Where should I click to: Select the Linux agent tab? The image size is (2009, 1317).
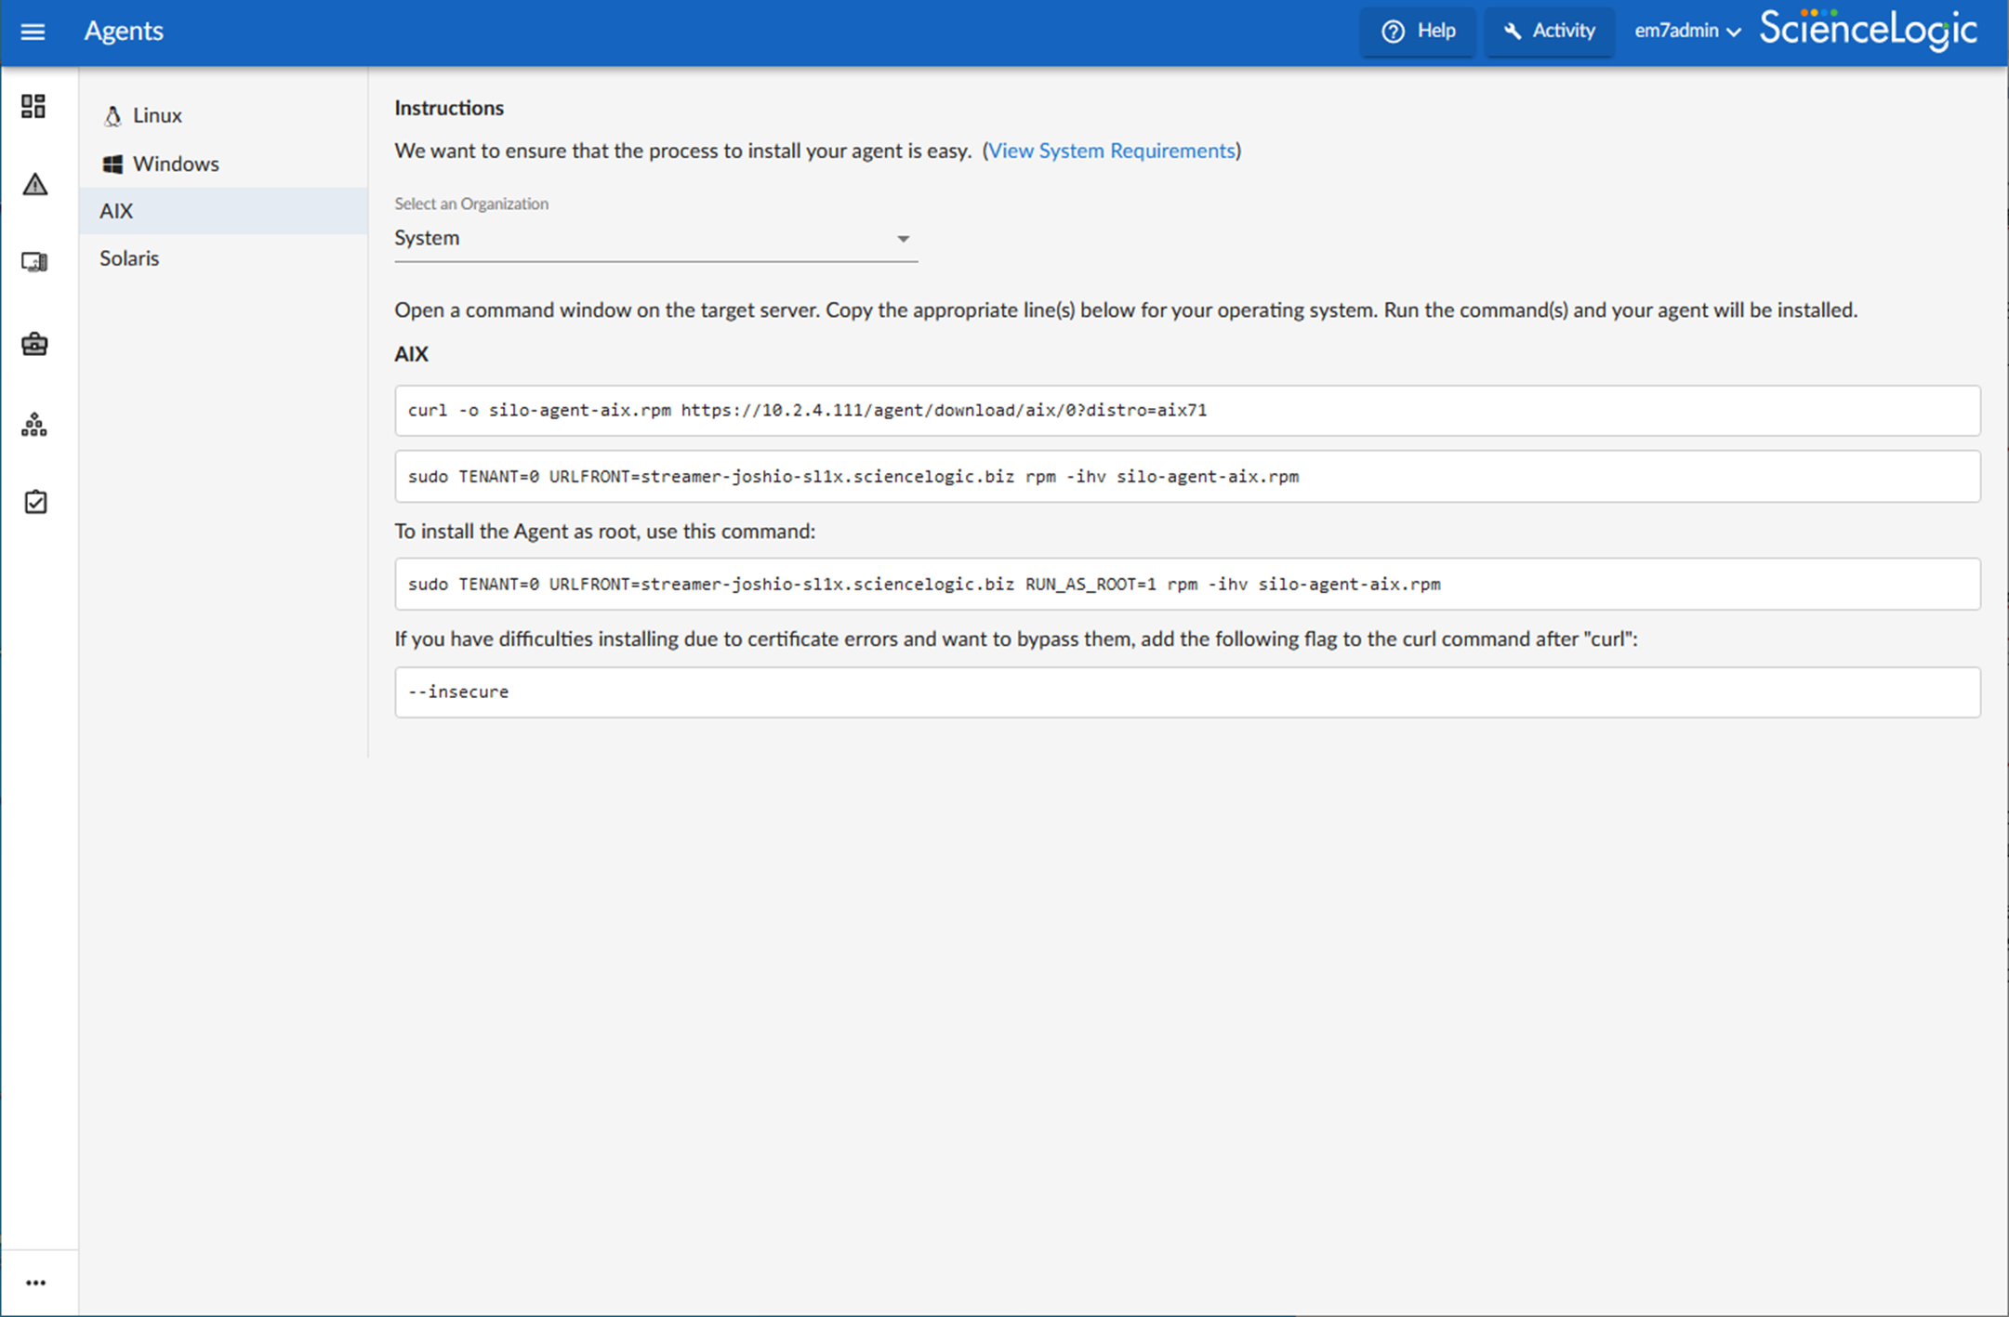tap(156, 115)
